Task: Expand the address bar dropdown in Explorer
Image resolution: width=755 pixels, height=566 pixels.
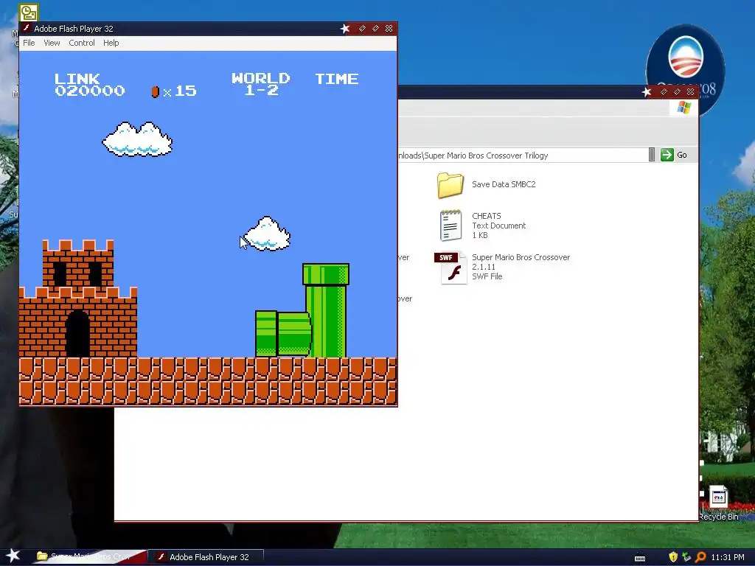Action: tap(652, 155)
